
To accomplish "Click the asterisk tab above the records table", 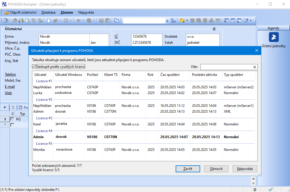I will (5, 107).
